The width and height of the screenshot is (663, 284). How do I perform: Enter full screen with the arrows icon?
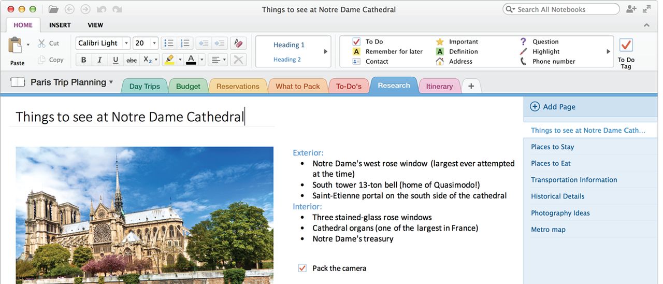point(646,9)
